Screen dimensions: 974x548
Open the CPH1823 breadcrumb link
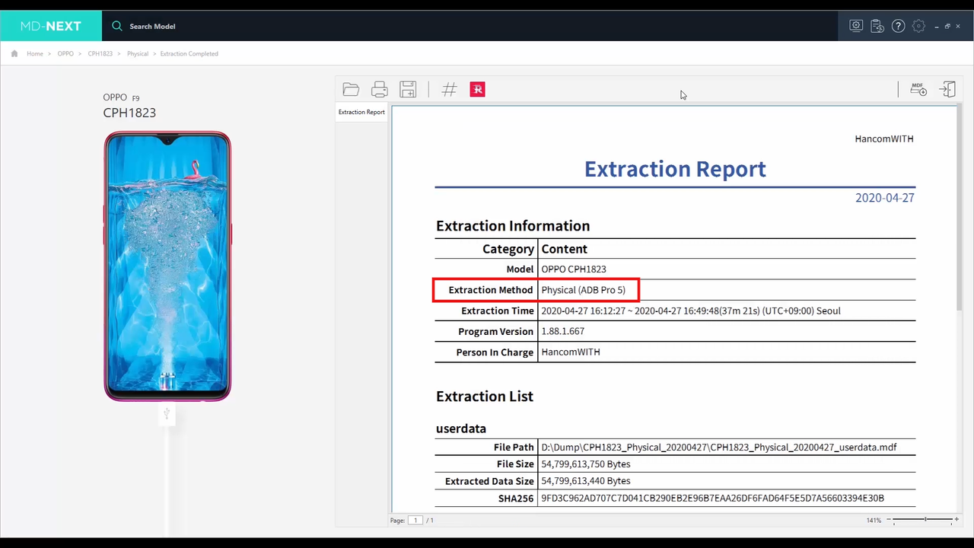click(100, 53)
